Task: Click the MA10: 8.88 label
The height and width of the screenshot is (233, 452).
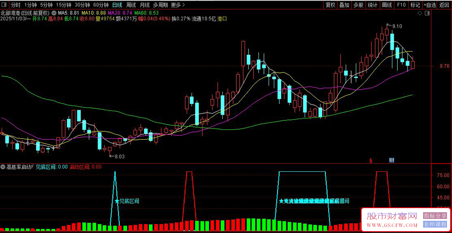Action: [94, 13]
